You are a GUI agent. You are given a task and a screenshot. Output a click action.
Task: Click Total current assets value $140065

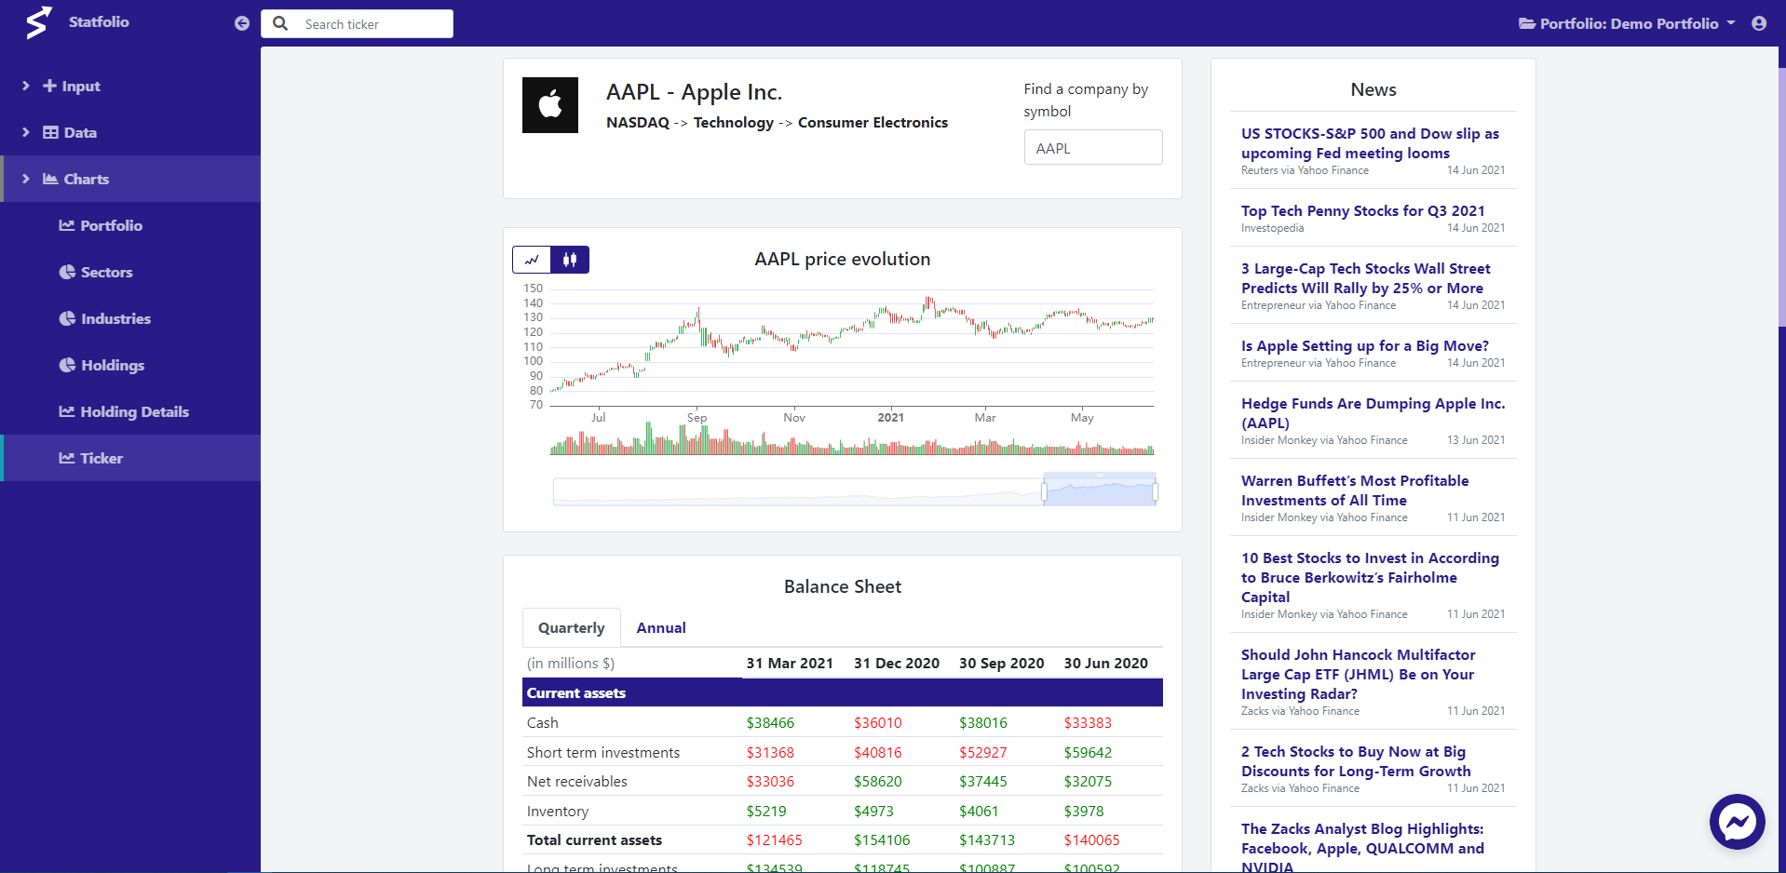pos(1092,840)
